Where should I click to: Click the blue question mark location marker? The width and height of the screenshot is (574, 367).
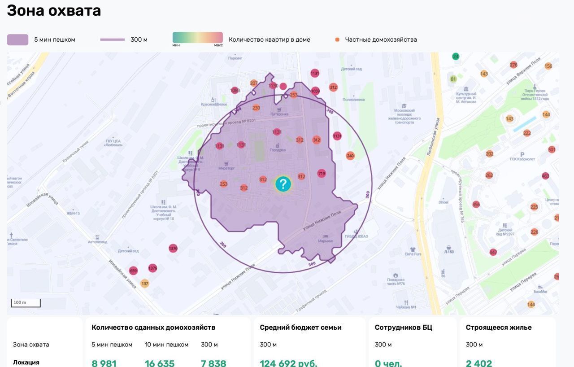click(283, 184)
